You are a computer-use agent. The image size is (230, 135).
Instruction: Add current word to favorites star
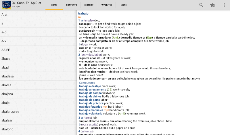pyautogui.click(x=213, y=5)
